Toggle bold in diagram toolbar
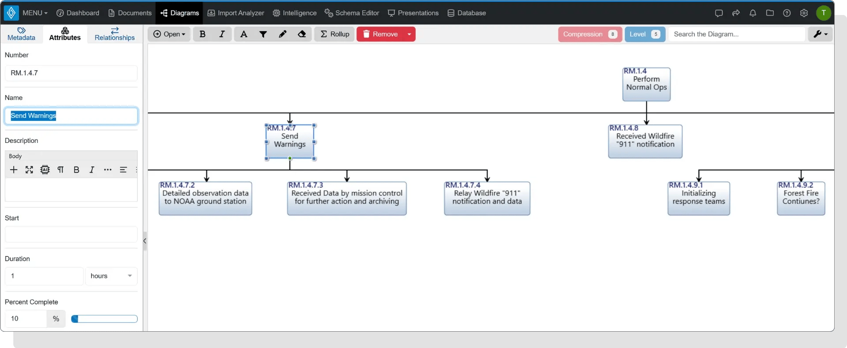 point(202,34)
